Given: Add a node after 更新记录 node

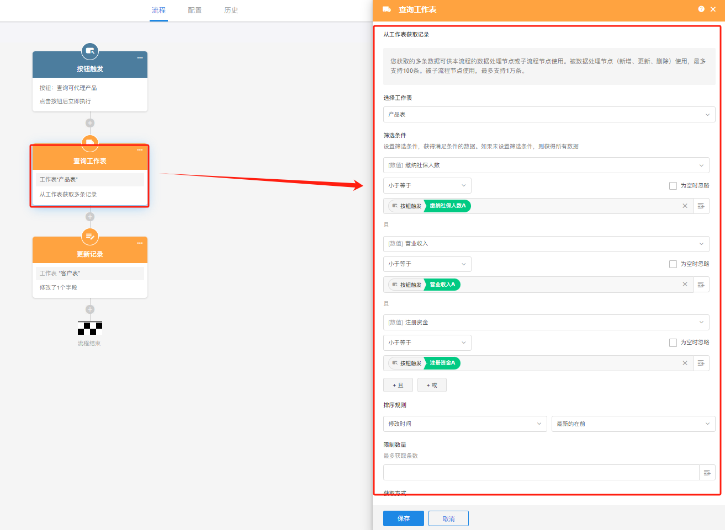Looking at the screenshot, I should 90,309.
